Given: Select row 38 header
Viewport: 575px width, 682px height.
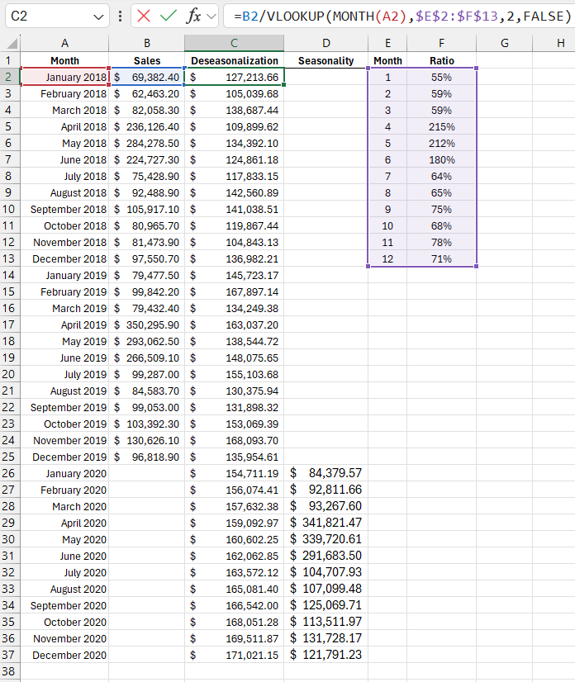Looking at the screenshot, I should click(10, 671).
